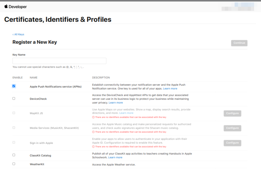Image resolution: width=261 pixels, height=173 pixels.
Task: Click the Continue button
Action: pos(239,43)
